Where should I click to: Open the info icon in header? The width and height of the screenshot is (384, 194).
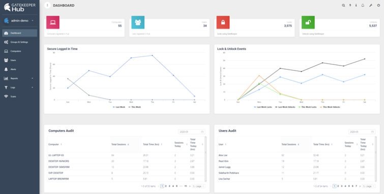click(356, 6)
